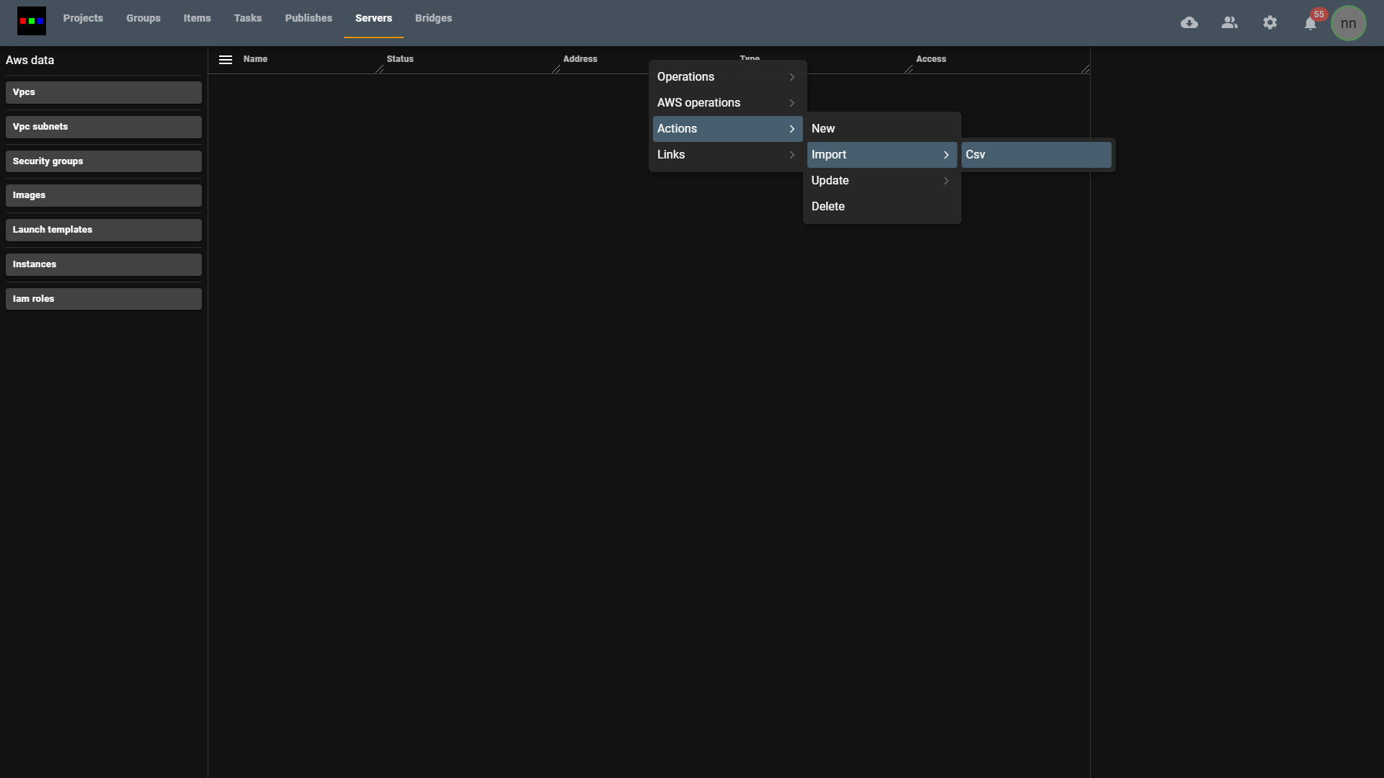1384x778 pixels.
Task: Click the RGB squares app logo
Action: [x=32, y=21]
